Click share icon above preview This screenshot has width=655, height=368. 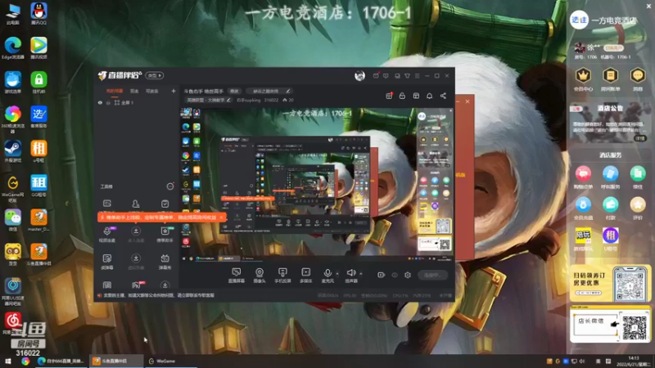pos(443,96)
